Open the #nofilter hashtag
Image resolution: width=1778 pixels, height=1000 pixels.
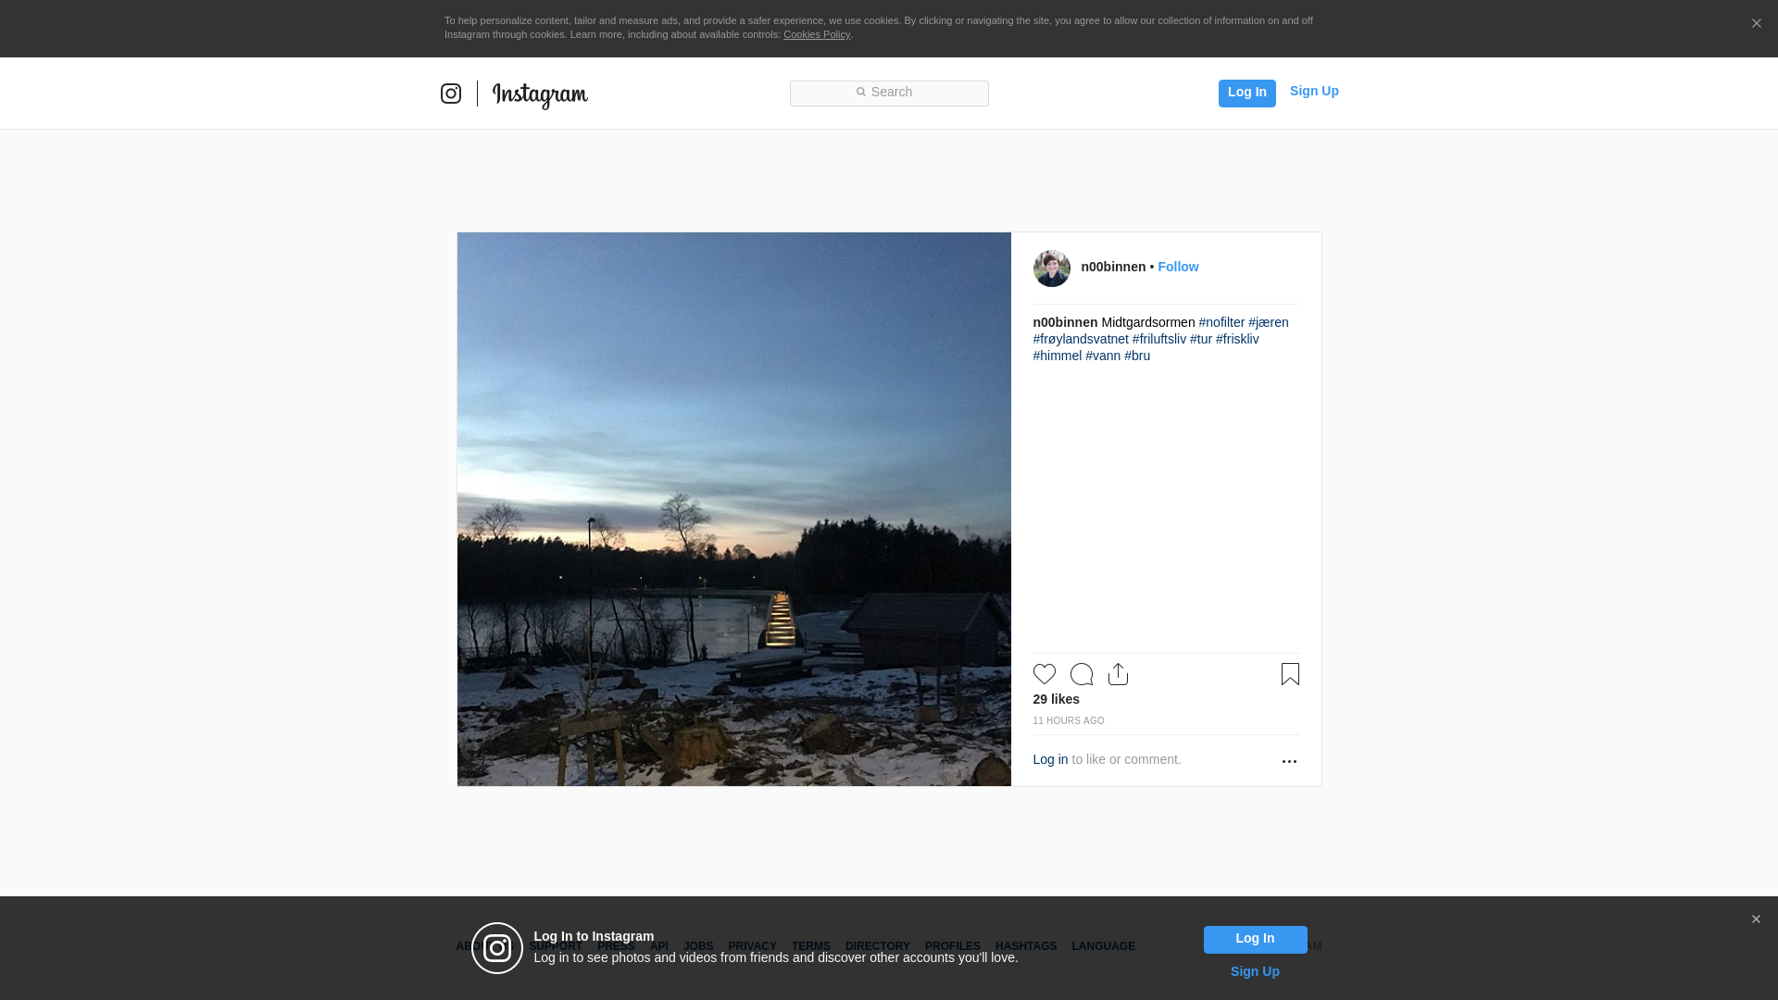click(1221, 322)
